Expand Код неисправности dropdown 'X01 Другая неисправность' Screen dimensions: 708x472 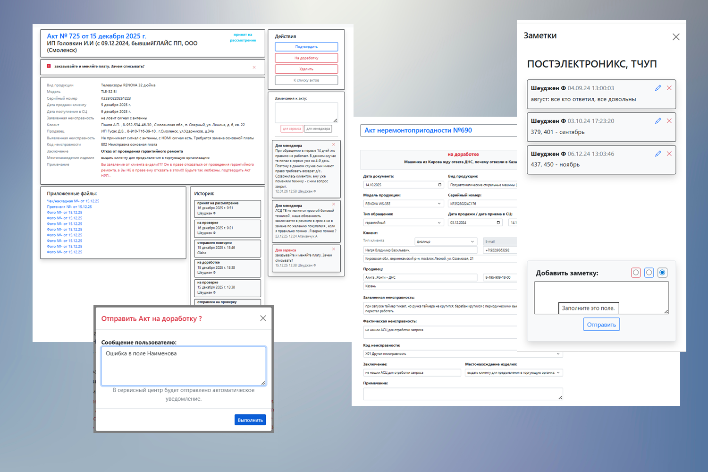[463, 354]
